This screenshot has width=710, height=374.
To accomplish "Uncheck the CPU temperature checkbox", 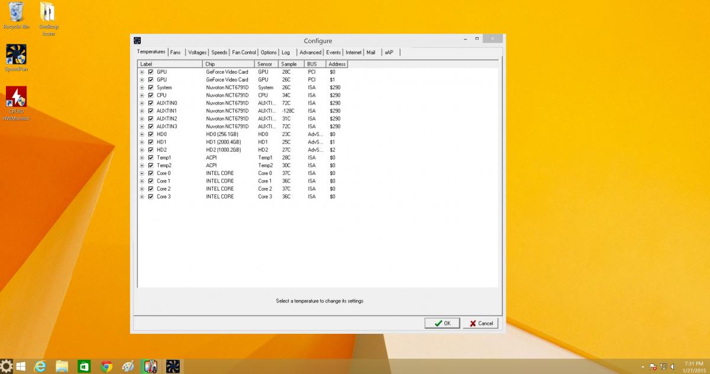I will pyautogui.click(x=151, y=95).
